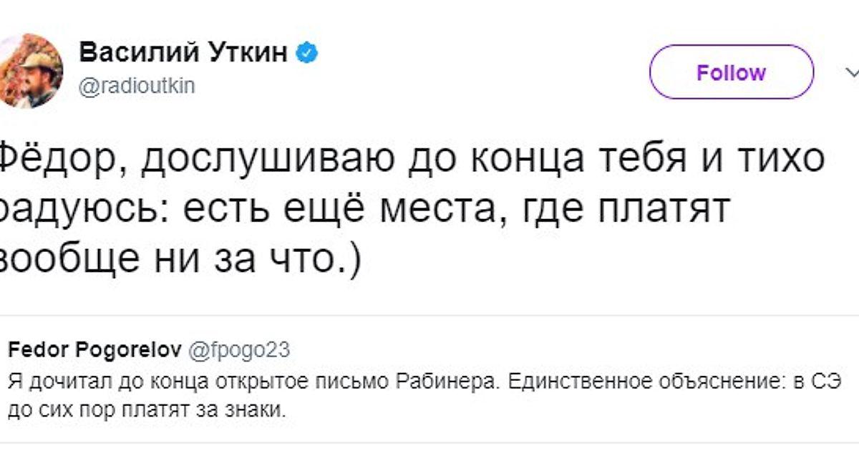Click the word "Фёдор" in the main tweet

(x=62, y=160)
